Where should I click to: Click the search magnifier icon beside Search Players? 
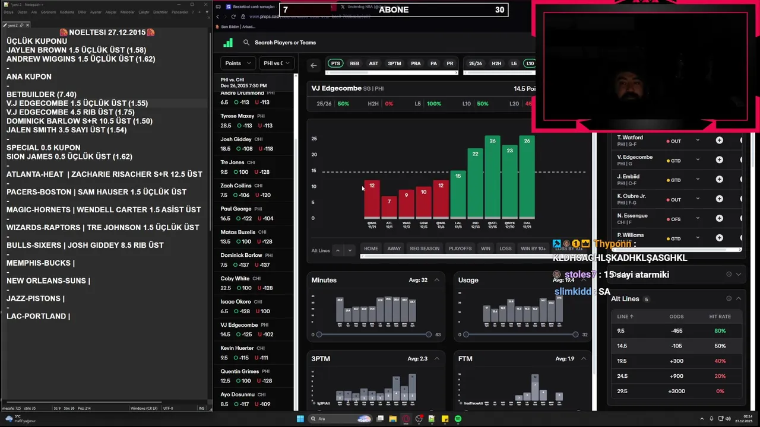(x=246, y=43)
